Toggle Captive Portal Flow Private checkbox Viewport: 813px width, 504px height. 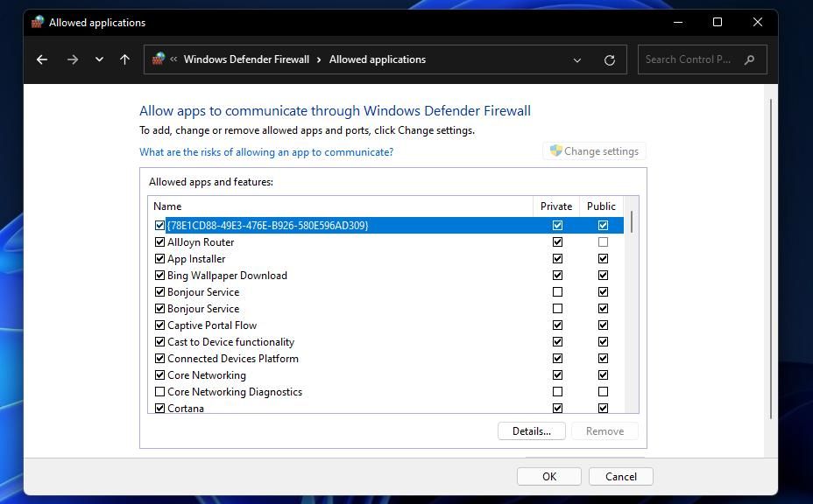point(557,325)
